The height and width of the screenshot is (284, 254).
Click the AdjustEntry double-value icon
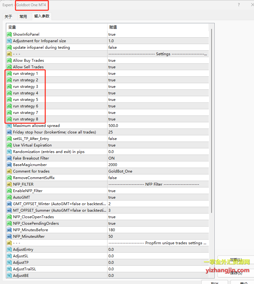(9, 250)
